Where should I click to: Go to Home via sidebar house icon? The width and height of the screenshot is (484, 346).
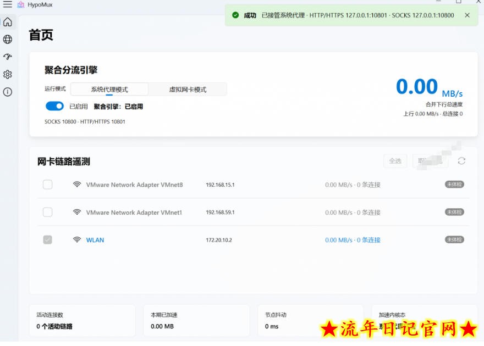pyautogui.click(x=8, y=22)
